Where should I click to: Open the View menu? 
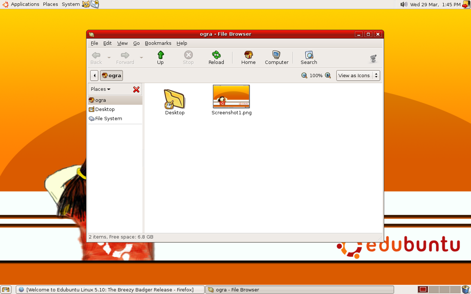coord(123,43)
